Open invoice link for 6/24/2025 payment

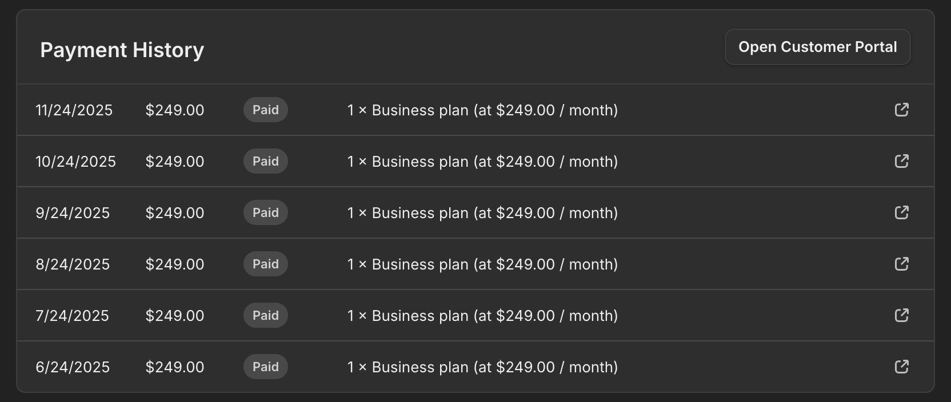click(901, 367)
